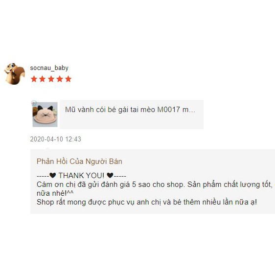Select the first rating star
This screenshot has width=275, height=275.
tap(34, 79)
